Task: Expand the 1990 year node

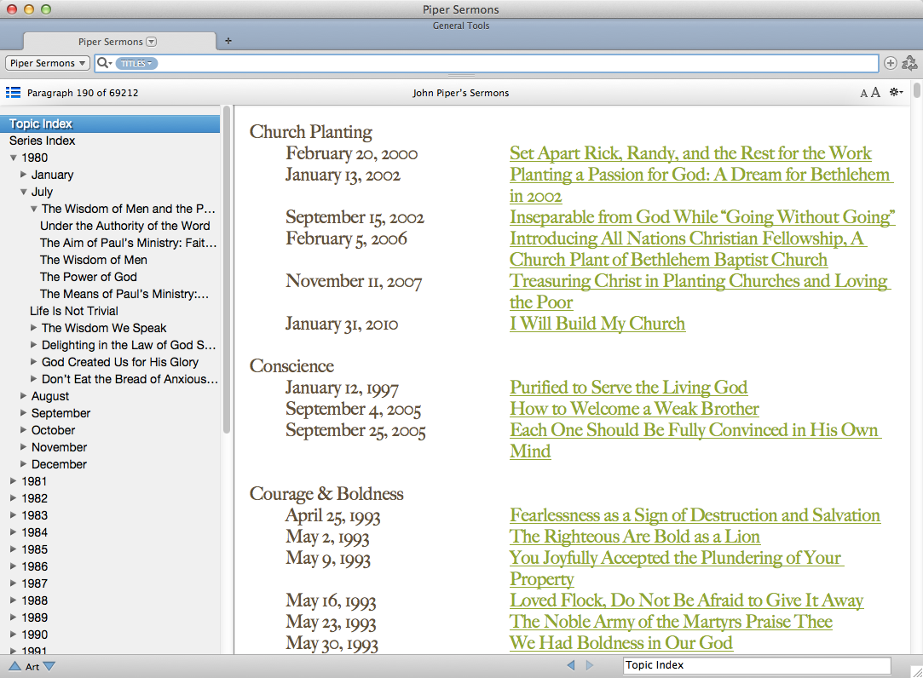Action: click(13, 635)
